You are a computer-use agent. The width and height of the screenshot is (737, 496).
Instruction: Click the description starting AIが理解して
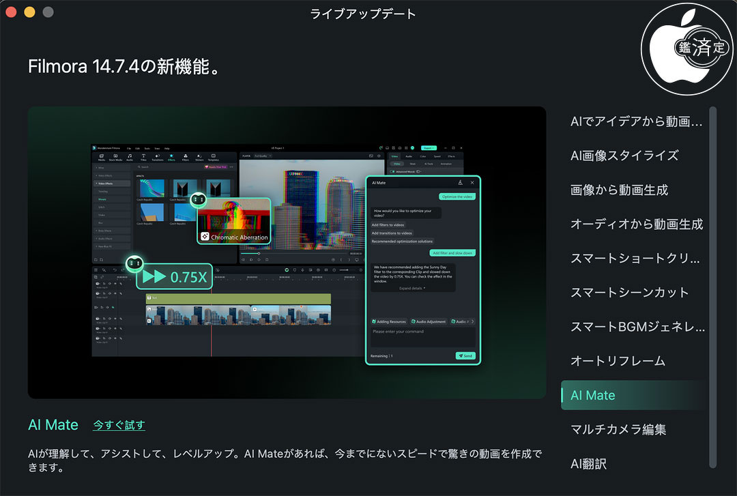285,461
